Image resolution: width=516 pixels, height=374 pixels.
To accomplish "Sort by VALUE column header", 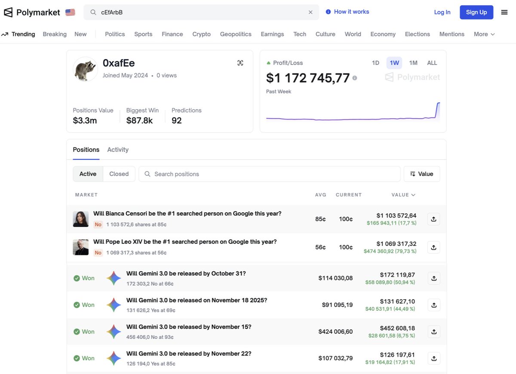I will click(x=403, y=195).
